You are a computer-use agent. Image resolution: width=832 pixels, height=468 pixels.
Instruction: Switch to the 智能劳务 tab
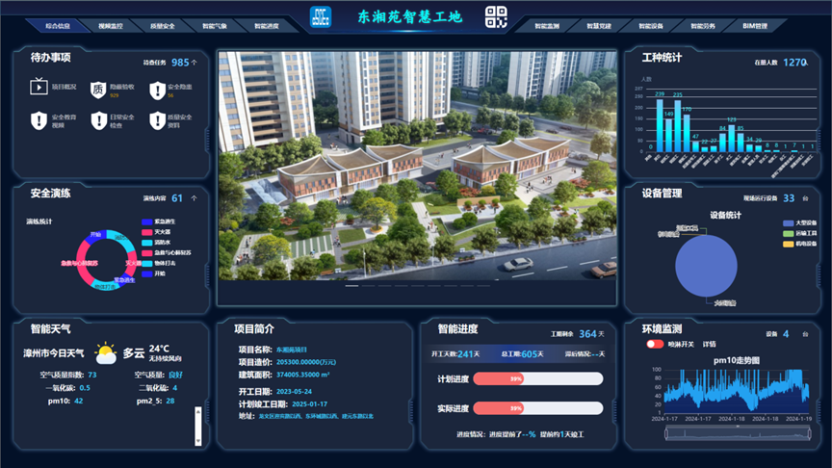tap(703, 25)
